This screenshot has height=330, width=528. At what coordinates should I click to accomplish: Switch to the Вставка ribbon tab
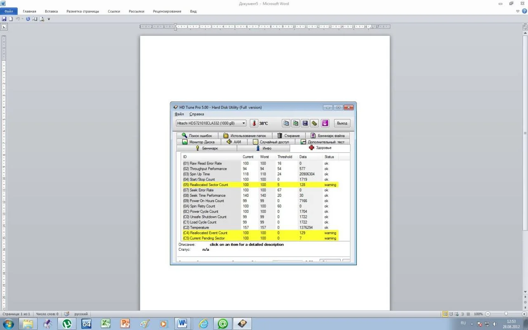[x=51, y=12]
